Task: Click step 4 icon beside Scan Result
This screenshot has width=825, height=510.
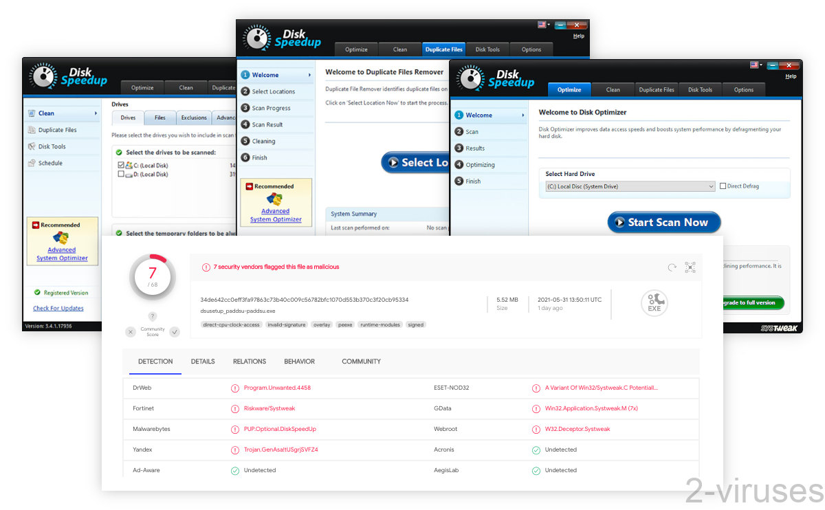Action: (x=245, y=124)
